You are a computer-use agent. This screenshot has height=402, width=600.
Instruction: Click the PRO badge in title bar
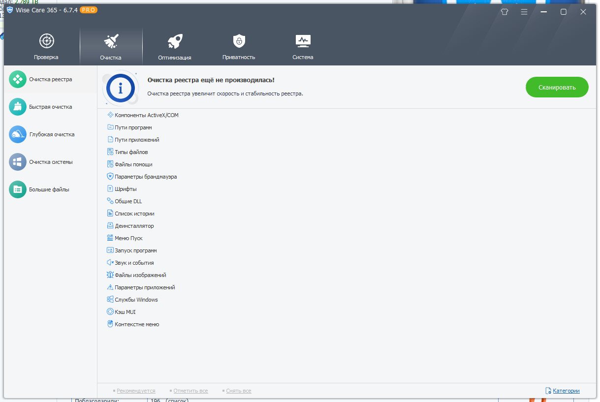(88, 10)
